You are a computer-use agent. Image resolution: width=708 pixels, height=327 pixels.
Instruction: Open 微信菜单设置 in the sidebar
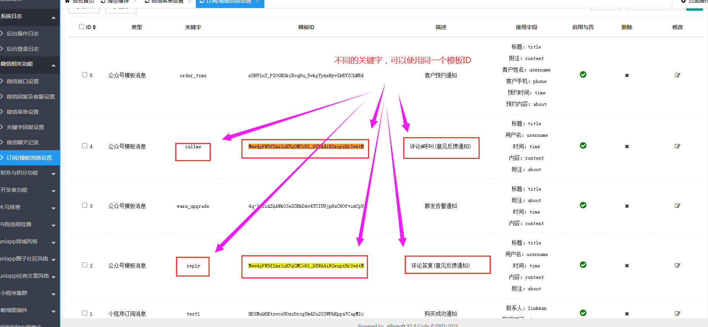point(23,112)
